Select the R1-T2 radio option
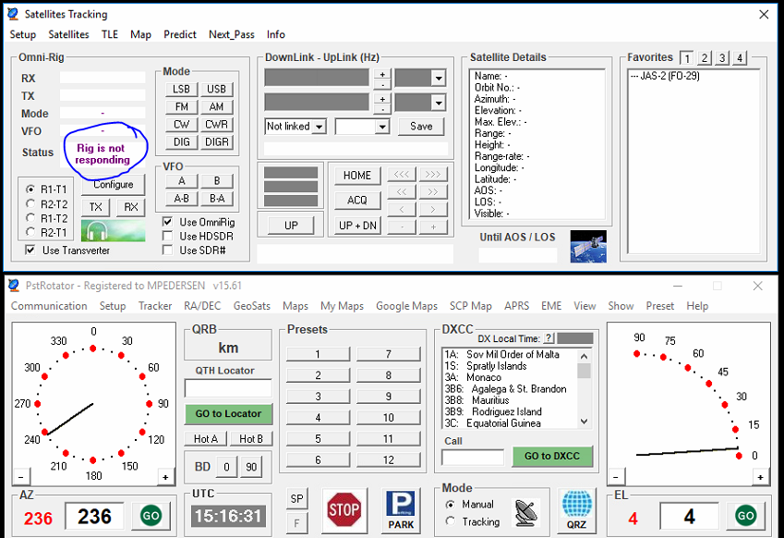The height and width of the screenshot is (538, 784). click(31, 218)
